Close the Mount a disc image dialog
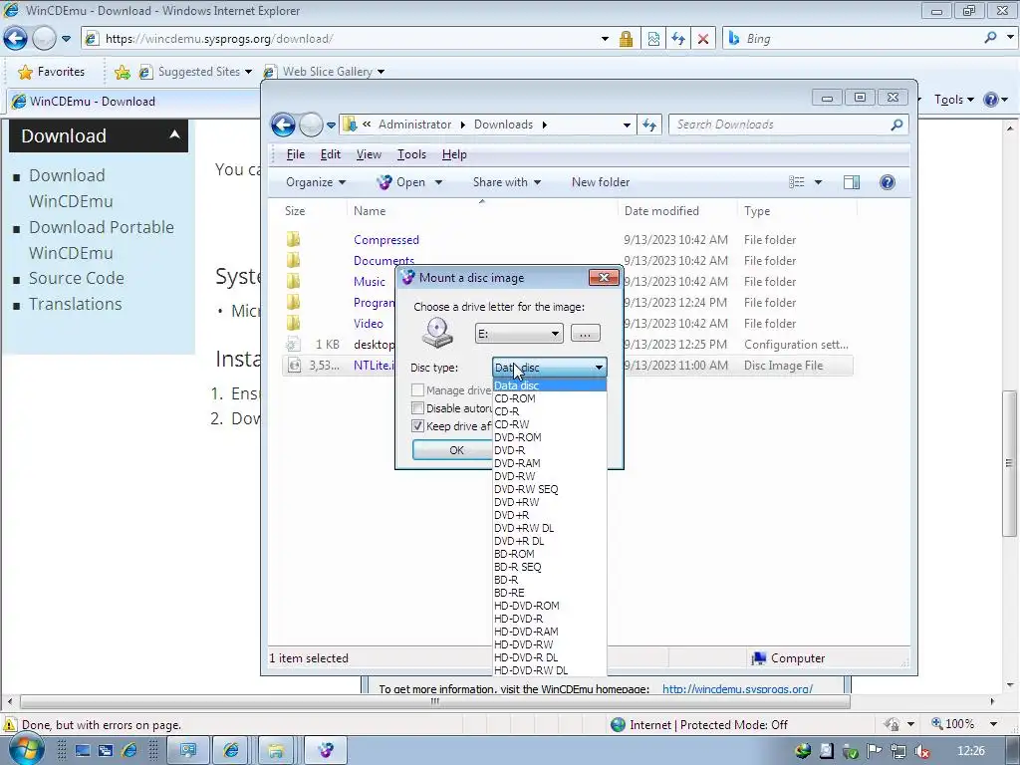1020x765 pixels. click(603, 278)
